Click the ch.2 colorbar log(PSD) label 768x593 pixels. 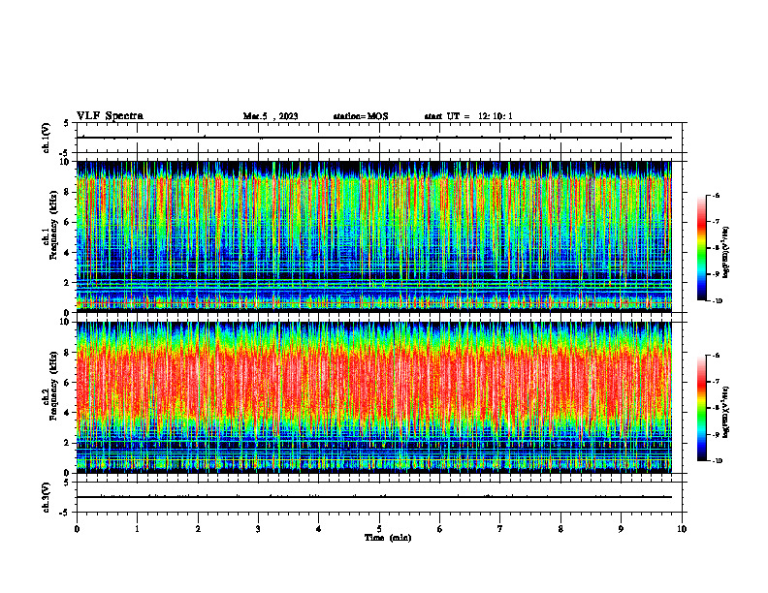tap(726, 412)
